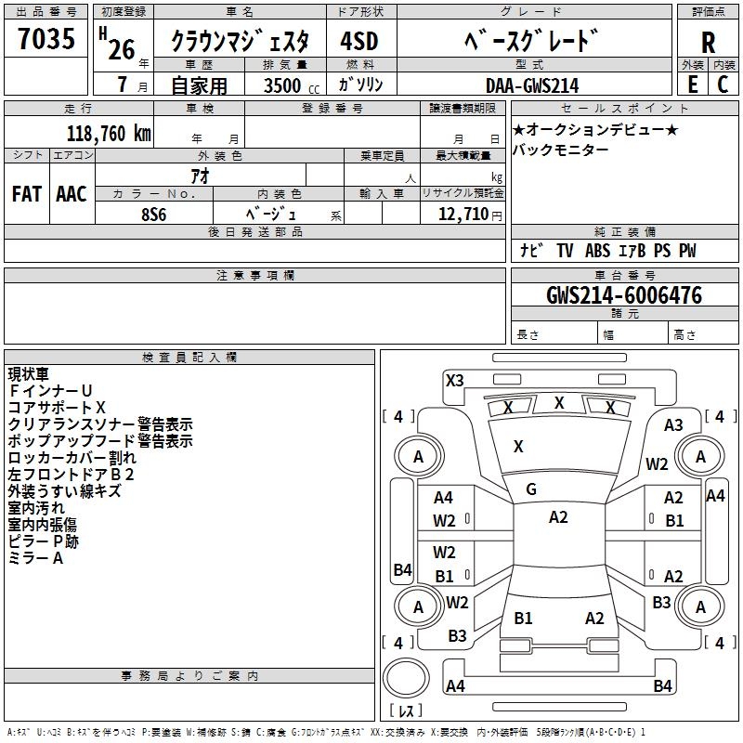743x743 pixels.
Task: Select the shift type FAT
Action: (27, 194)
